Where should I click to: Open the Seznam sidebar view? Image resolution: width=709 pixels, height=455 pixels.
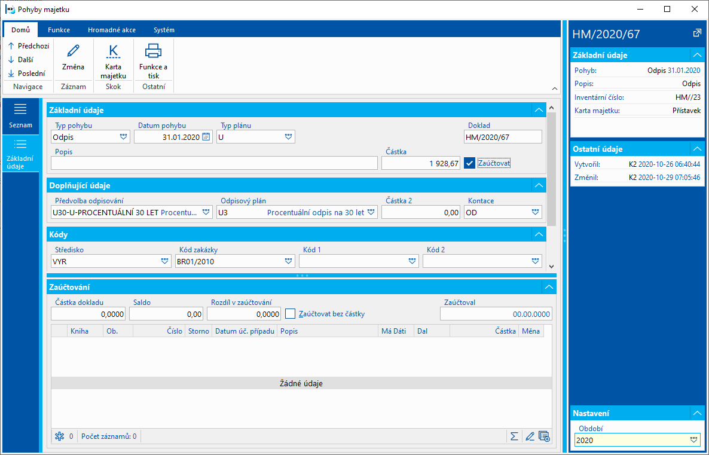(x=20, y=116)
